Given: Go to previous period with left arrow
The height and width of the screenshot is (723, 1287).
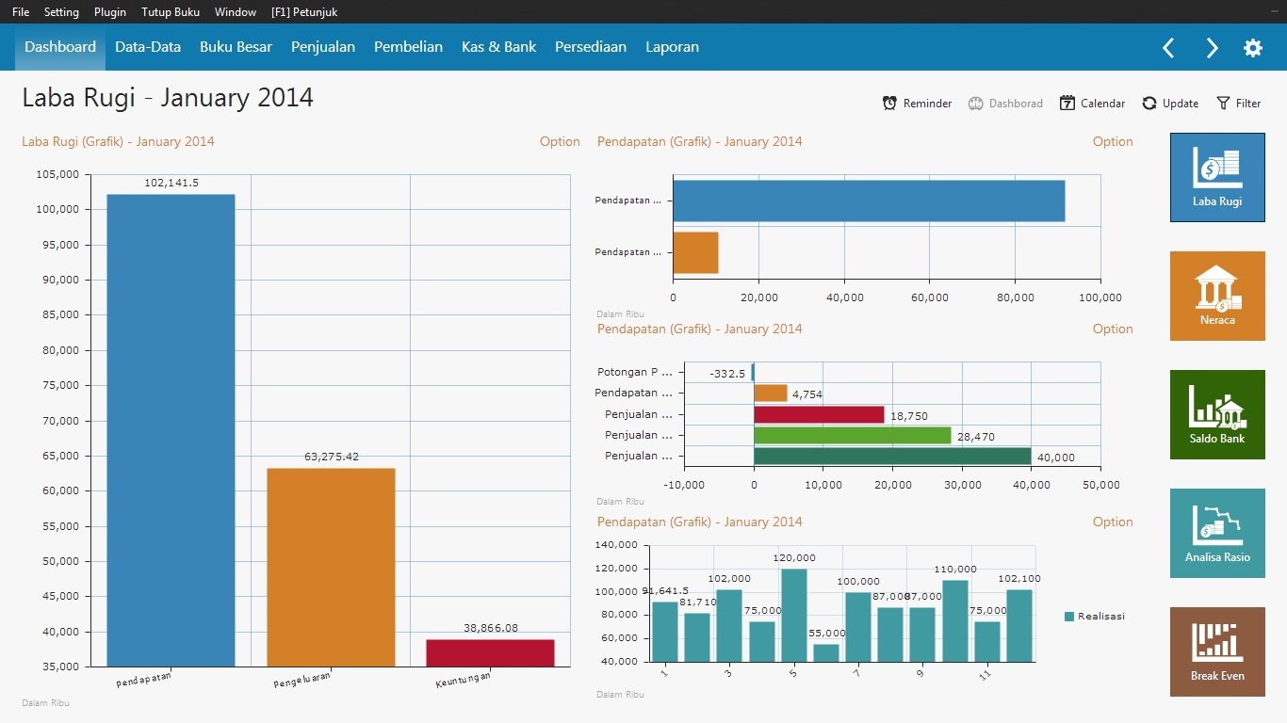Looking at the screenshot, I should [1168, 48].
